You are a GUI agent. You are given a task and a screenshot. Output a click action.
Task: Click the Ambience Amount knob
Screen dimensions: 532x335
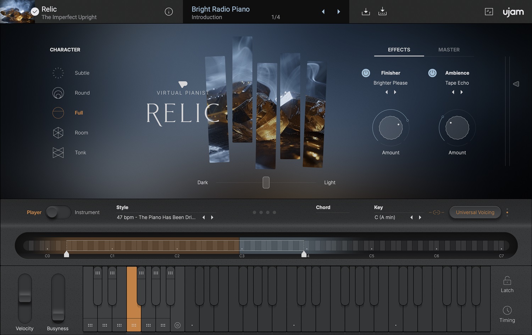click(x=457, y=128)
